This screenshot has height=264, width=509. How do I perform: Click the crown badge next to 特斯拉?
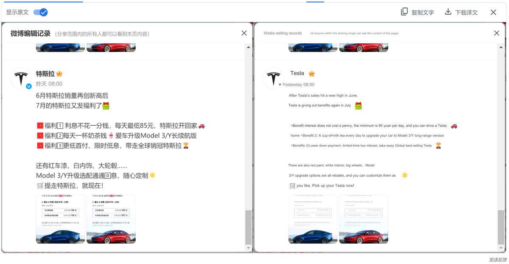click(x=59, y=74)
